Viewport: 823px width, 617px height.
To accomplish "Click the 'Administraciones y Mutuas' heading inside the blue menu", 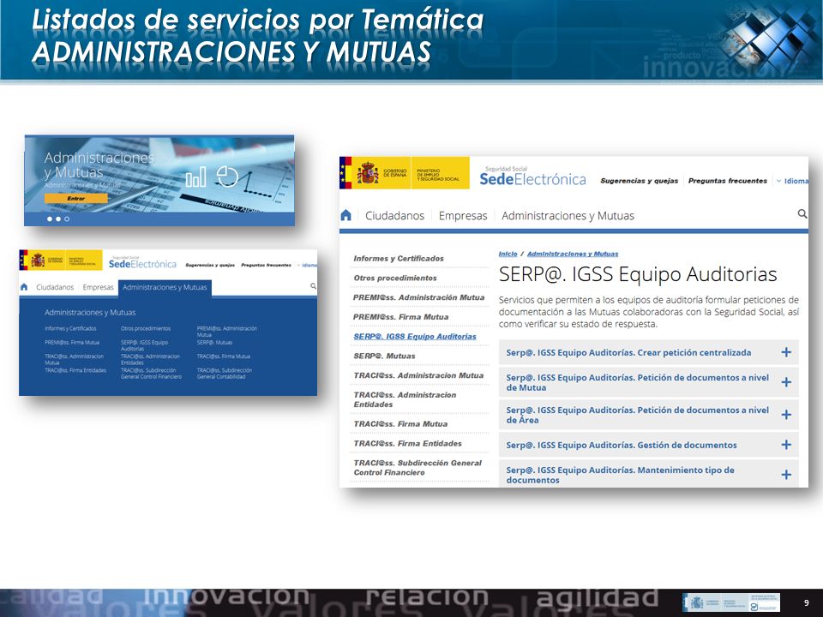I will [90, 312].
